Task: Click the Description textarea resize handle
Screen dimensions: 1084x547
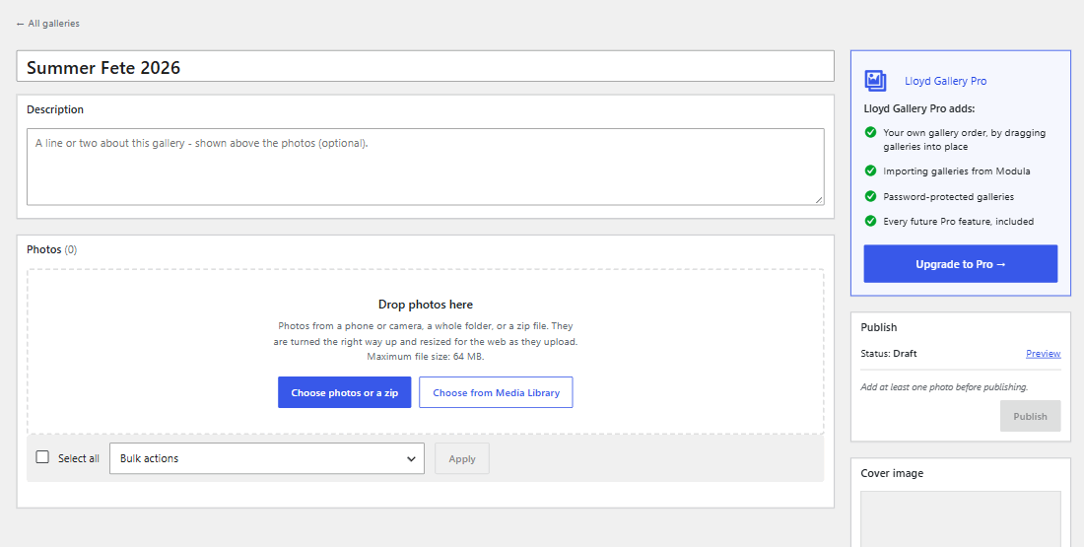Action: (x=819, y=199)
